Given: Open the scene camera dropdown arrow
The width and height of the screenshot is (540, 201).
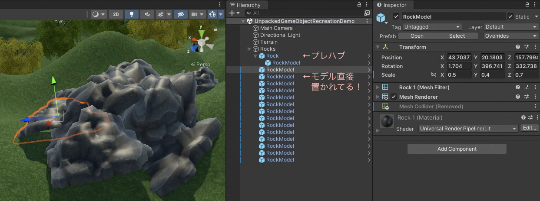Looking at the screenshot, I should (202, 14).
